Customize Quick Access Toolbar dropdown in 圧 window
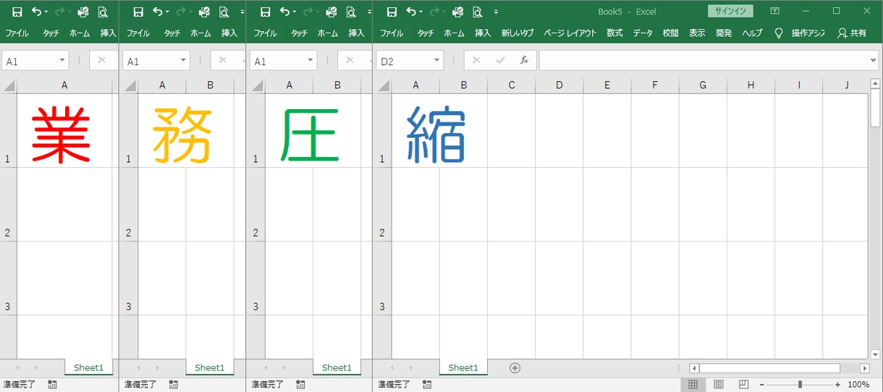883x392 pixels. (x=369, y=12)
